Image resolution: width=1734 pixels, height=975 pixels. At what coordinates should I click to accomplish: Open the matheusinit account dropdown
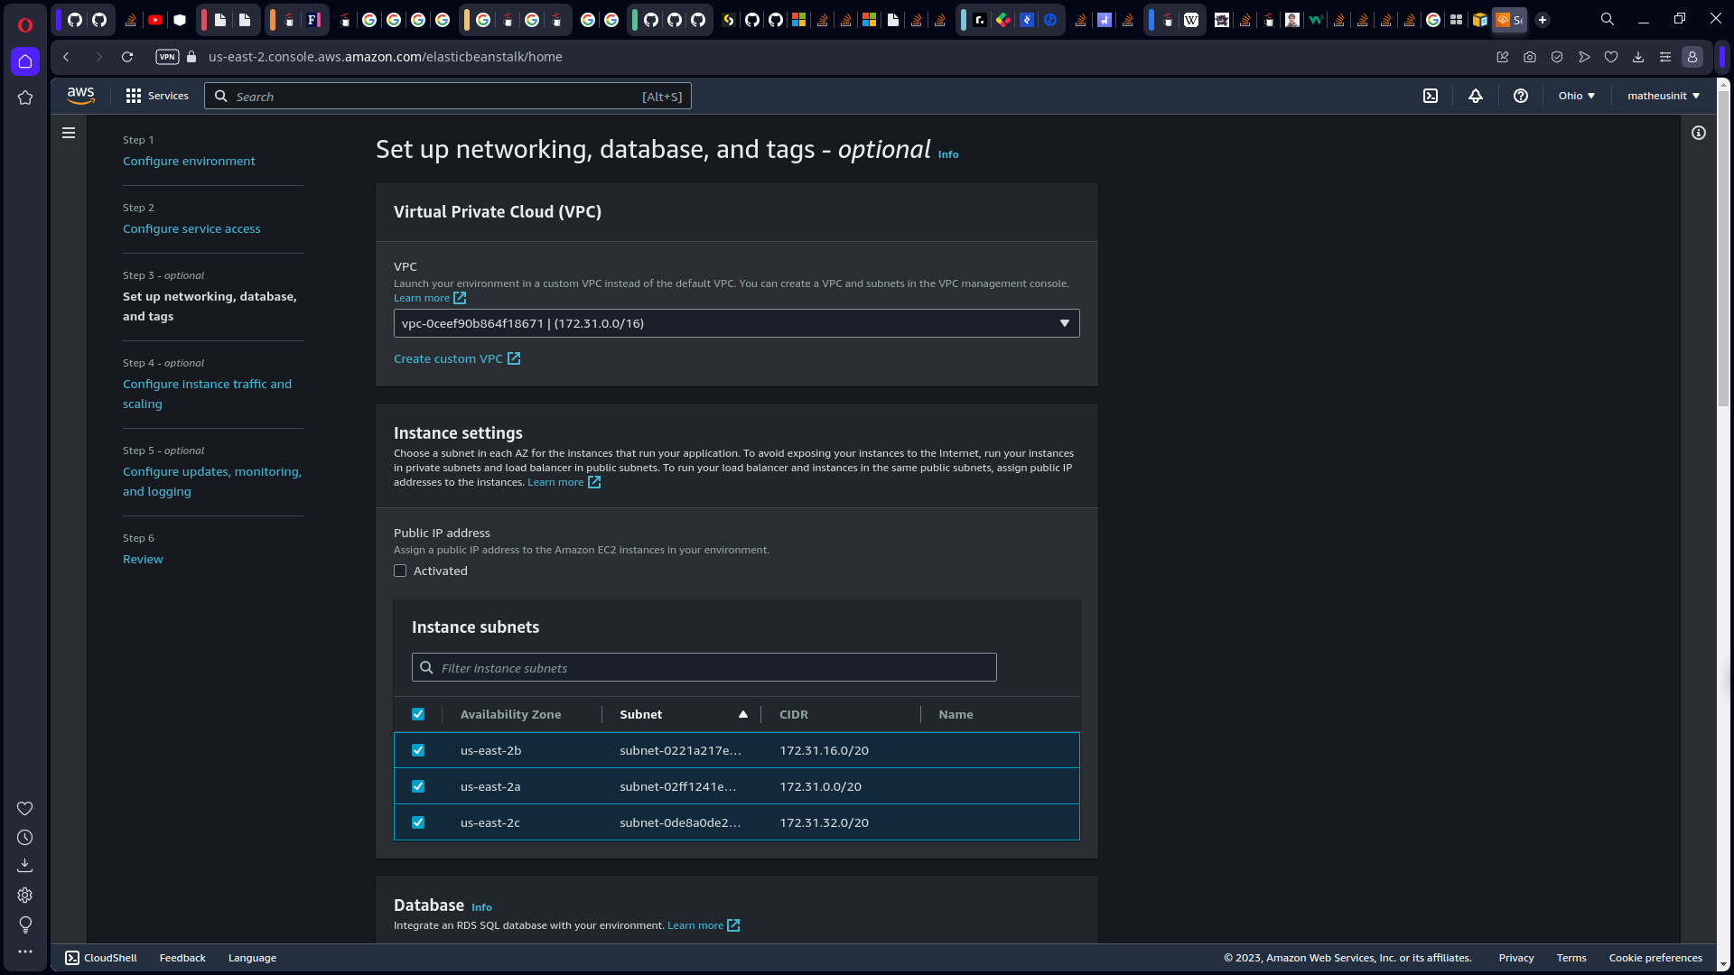[1663, 96]
